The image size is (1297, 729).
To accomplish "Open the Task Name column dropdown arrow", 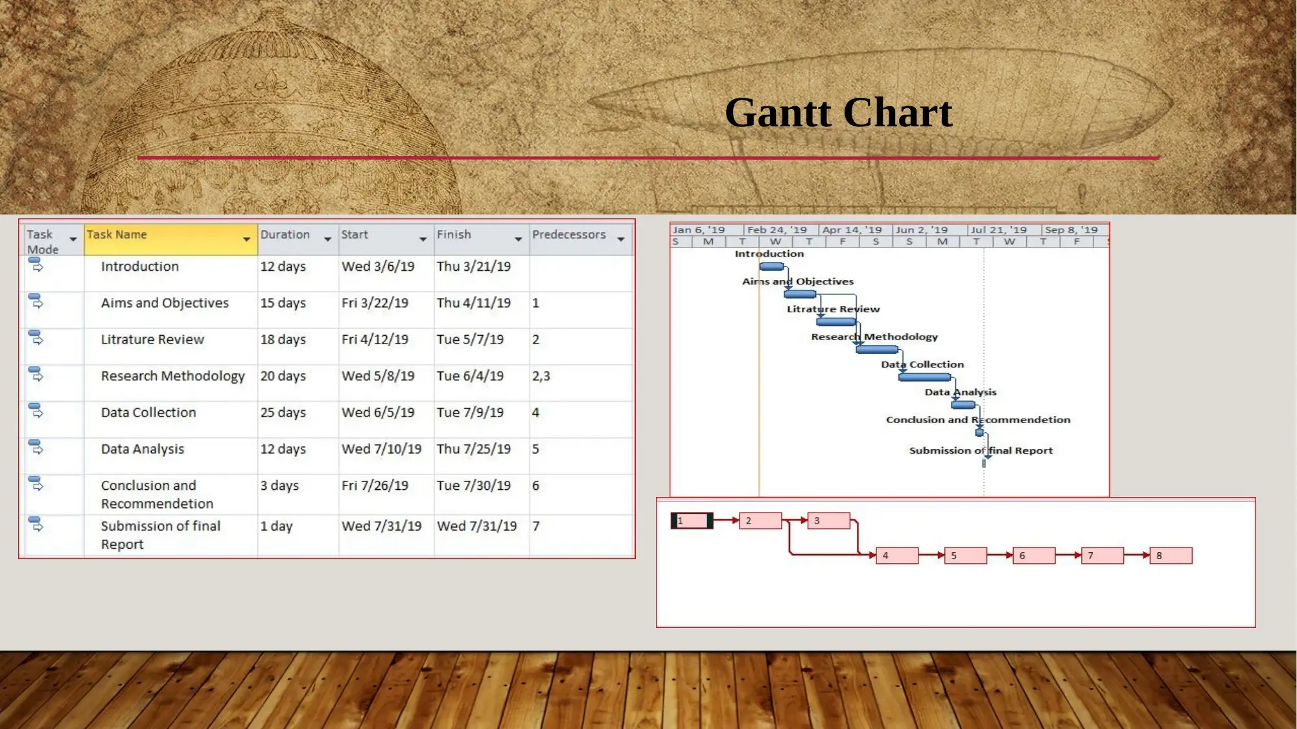I will coord(246,239).
